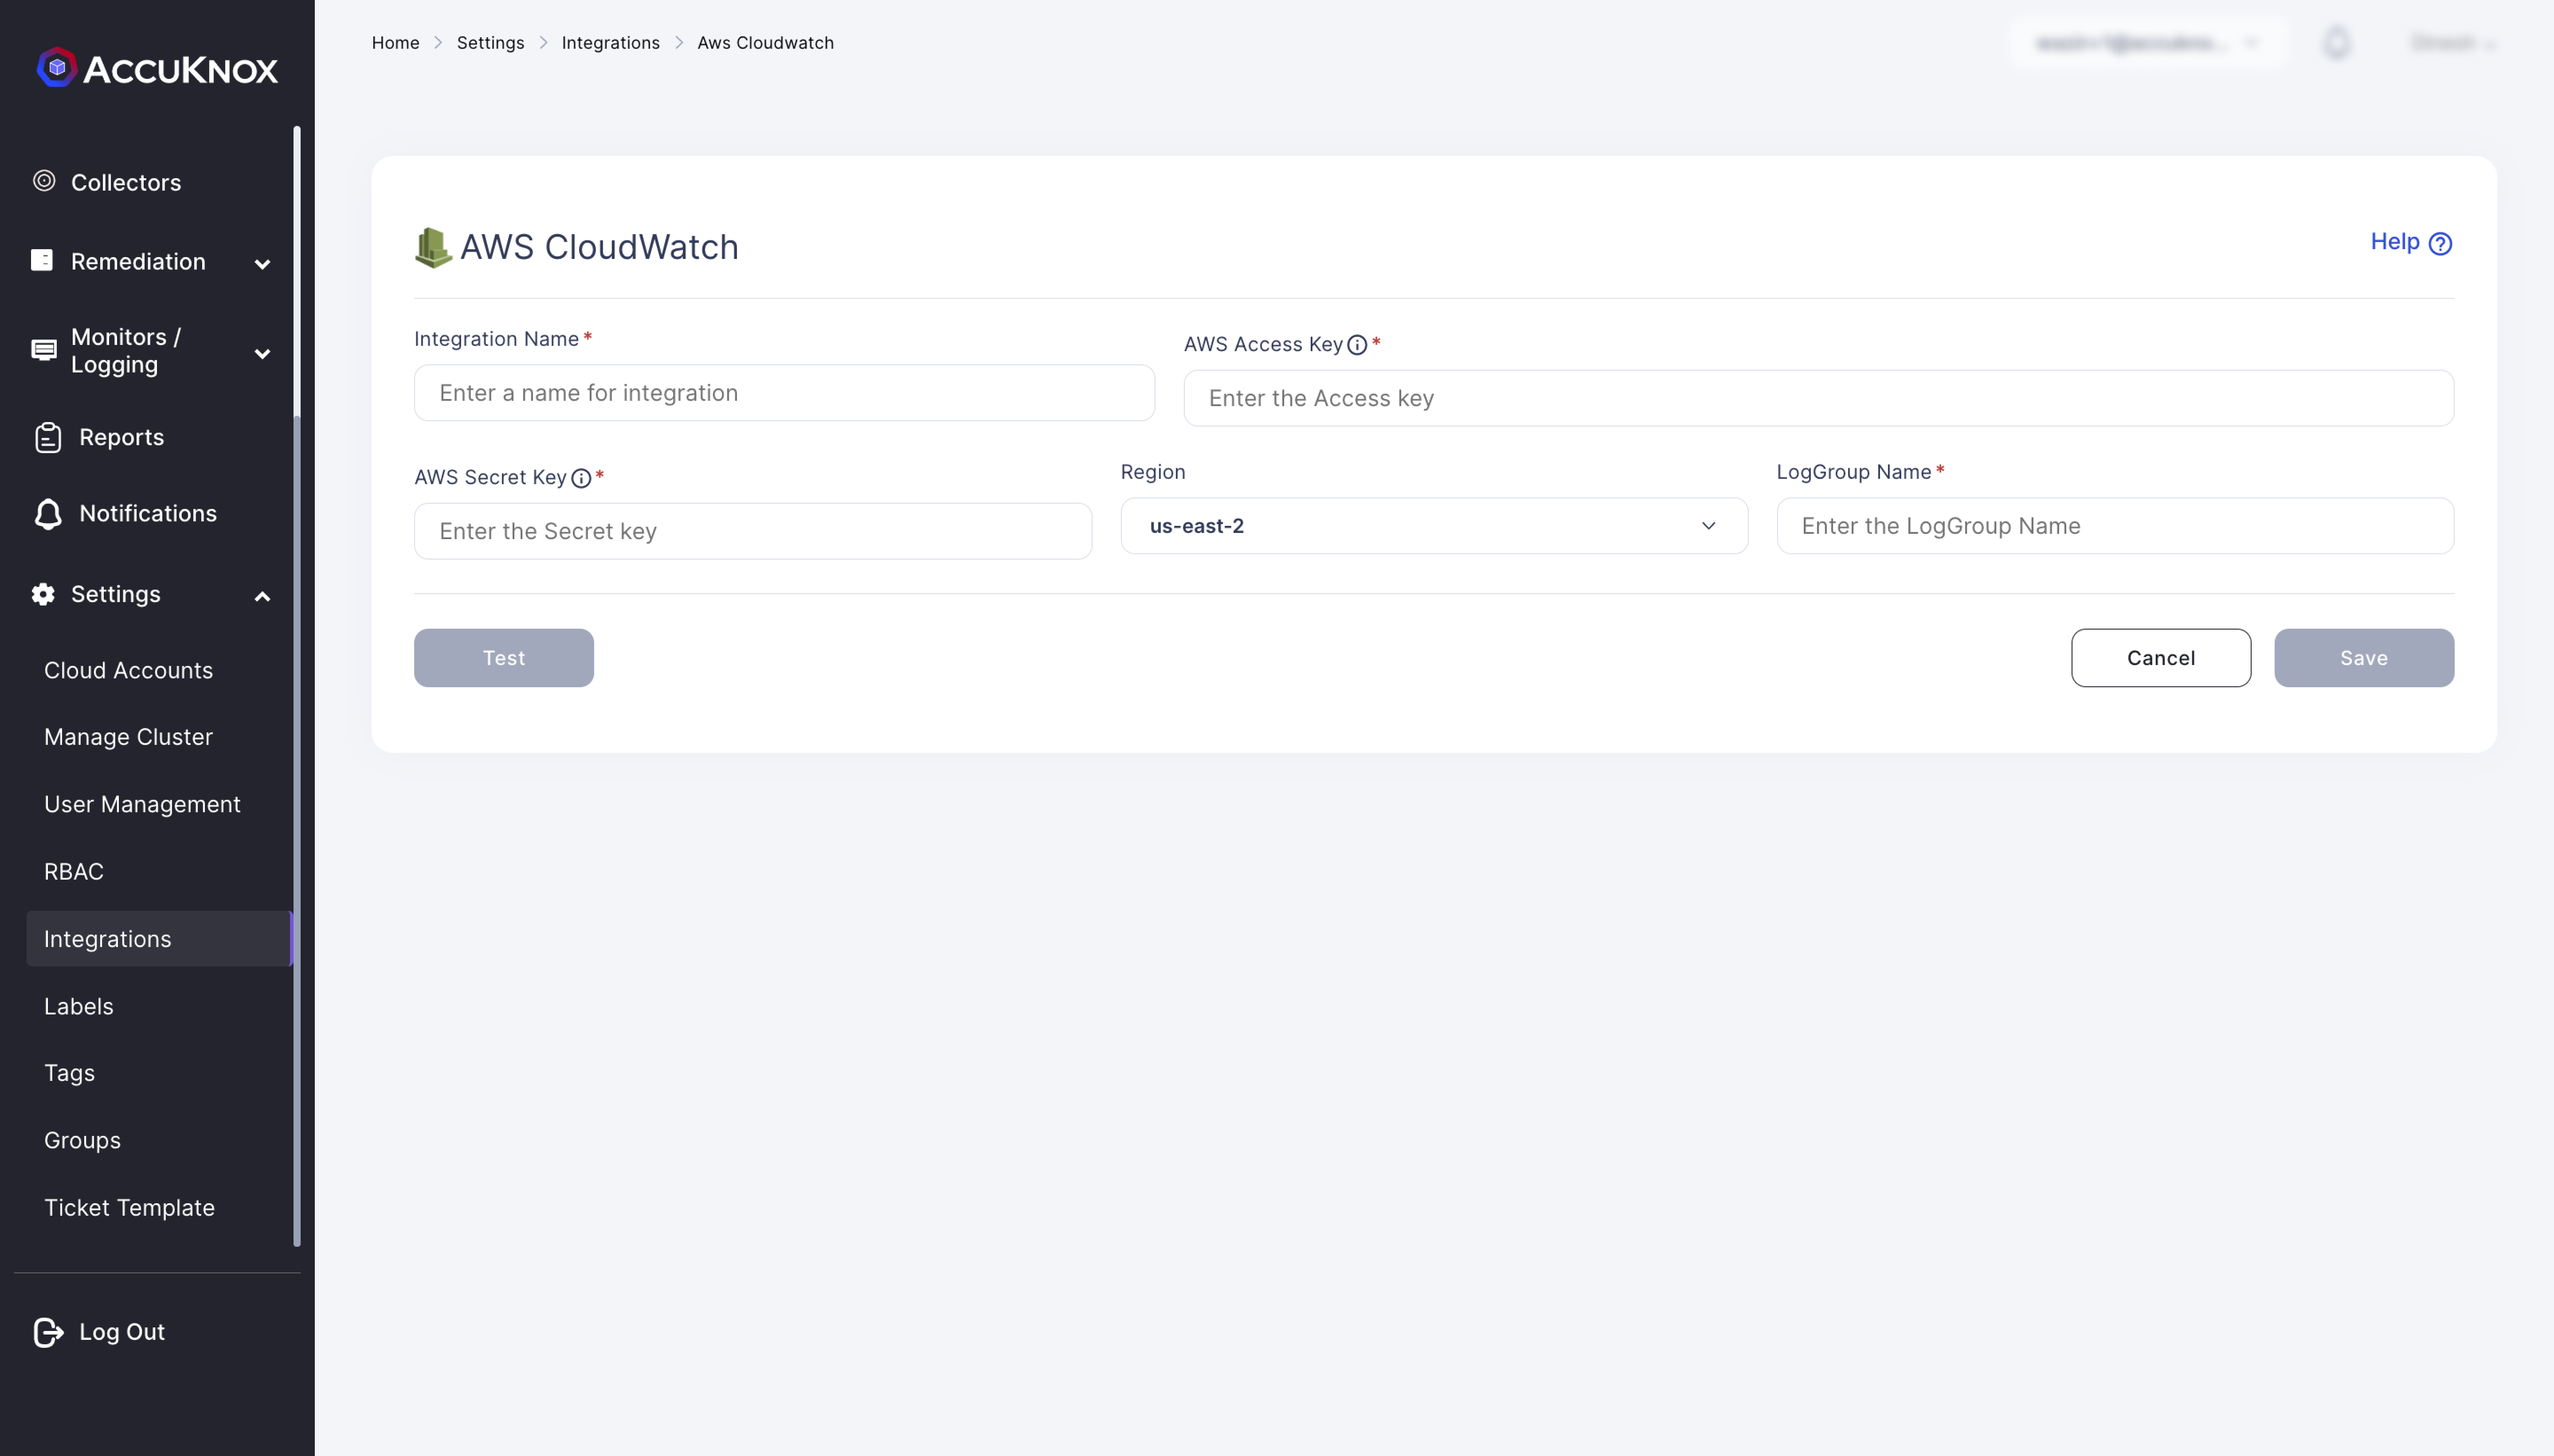2554x1456 pixels.
Task: Click the Cancel button
Action: (2161, 658)
